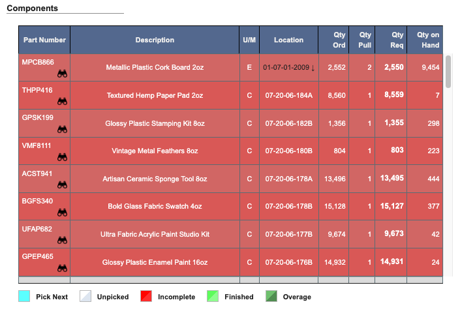The height and width of the screenshot is (313, 460).
Task: Click Qty Req value 2,550
Action: click(394, 67)
